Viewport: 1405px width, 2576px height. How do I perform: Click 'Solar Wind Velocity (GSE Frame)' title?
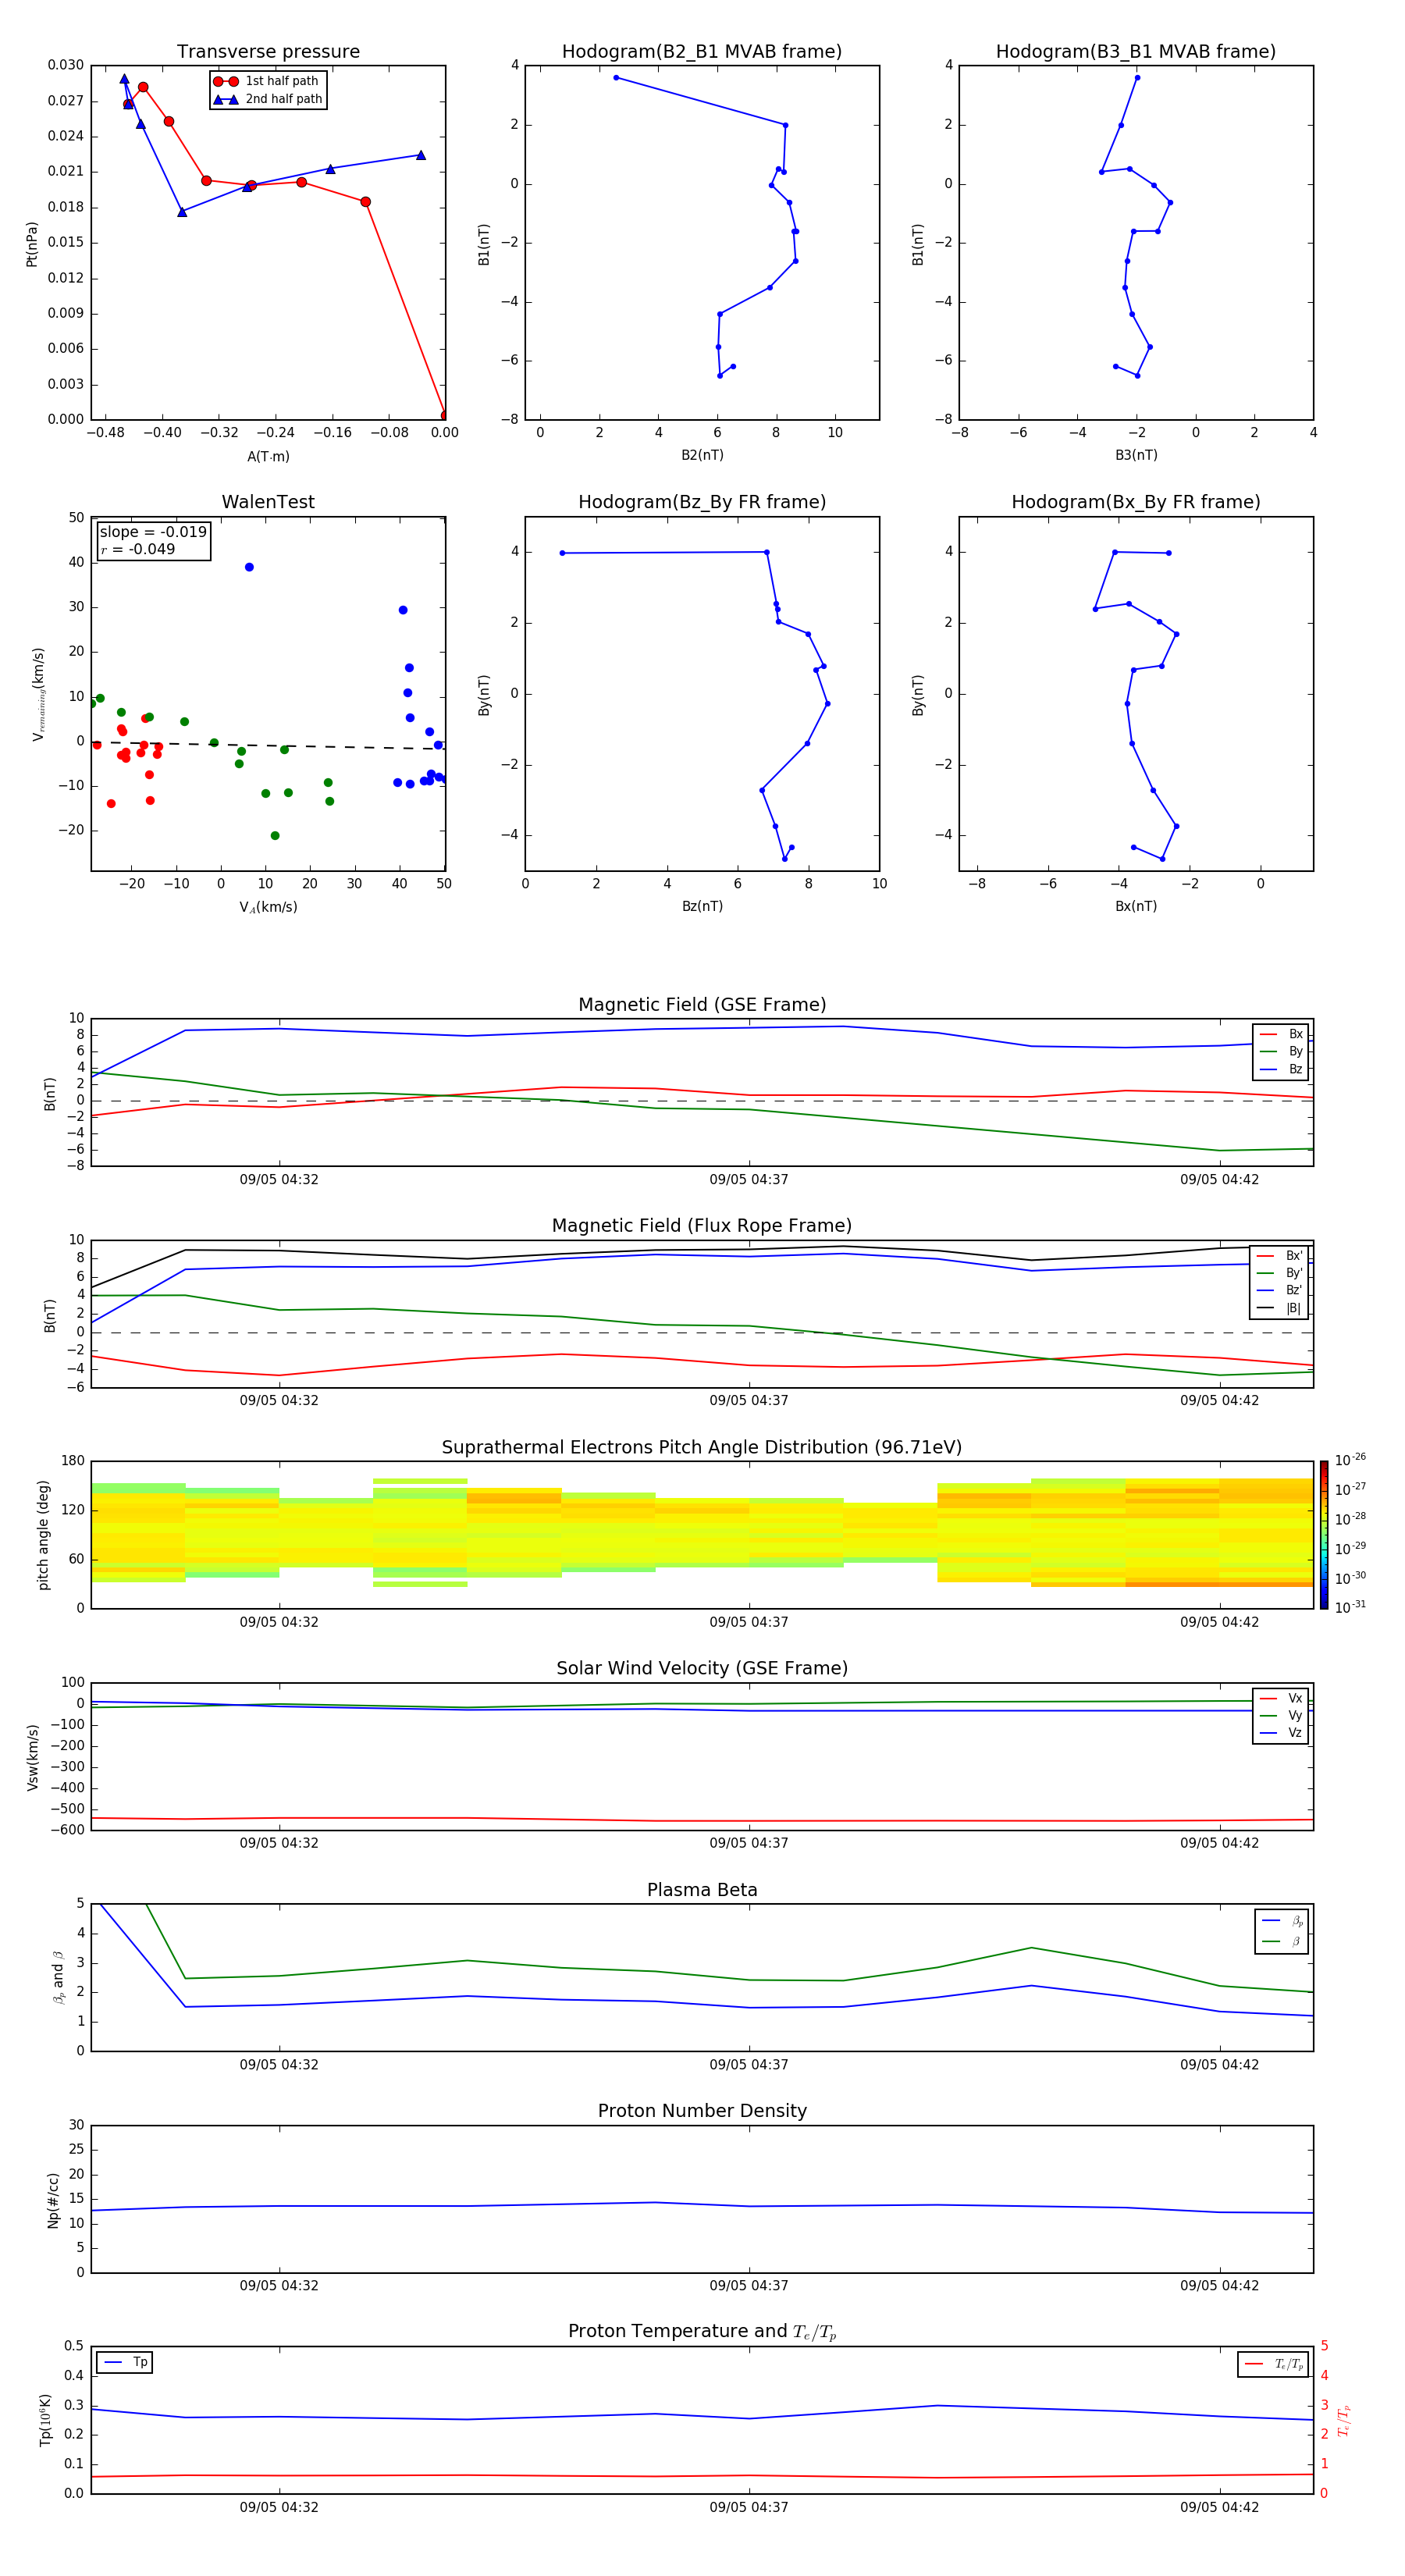point(702,1668)
